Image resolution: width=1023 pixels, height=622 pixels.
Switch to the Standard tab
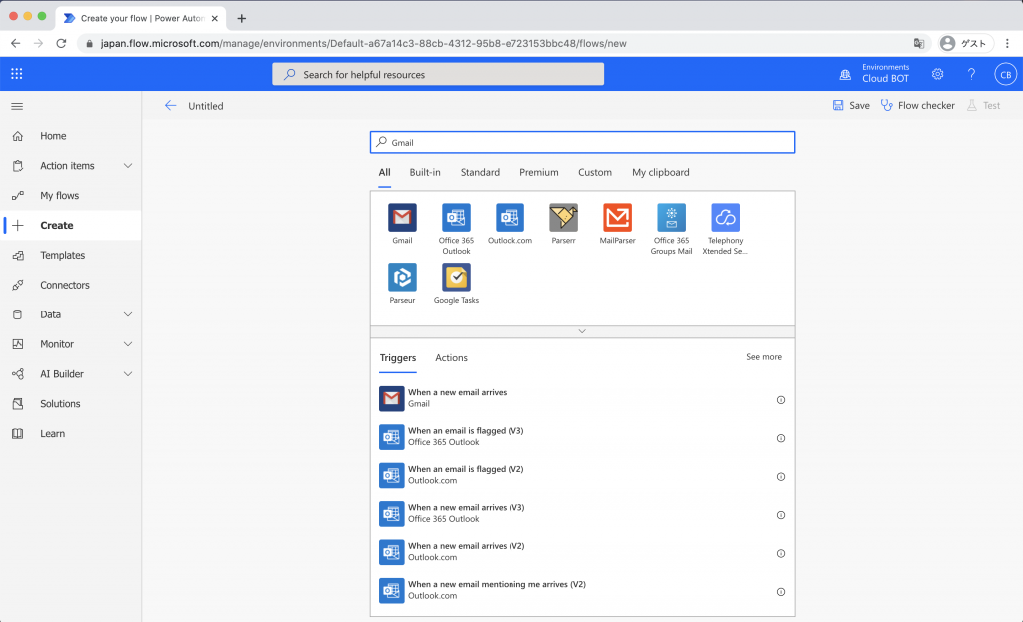tap(480, 172)
